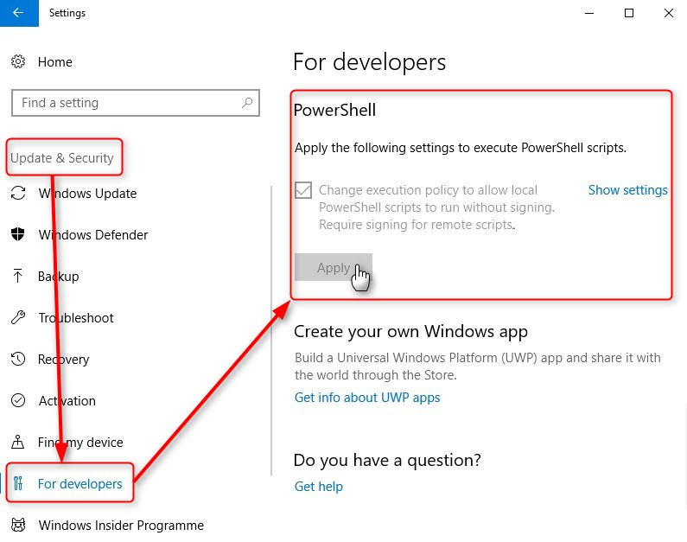Viewport: 687px width, 542px height.
Task: Click the back arrow in title bar
Action: (x=19, y=13)
